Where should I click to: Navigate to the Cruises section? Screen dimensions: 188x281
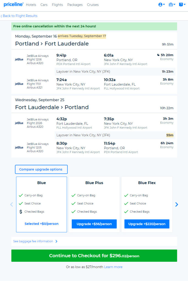(93, 5)
